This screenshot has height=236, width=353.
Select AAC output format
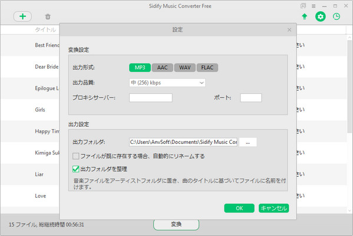click(162, 68)
